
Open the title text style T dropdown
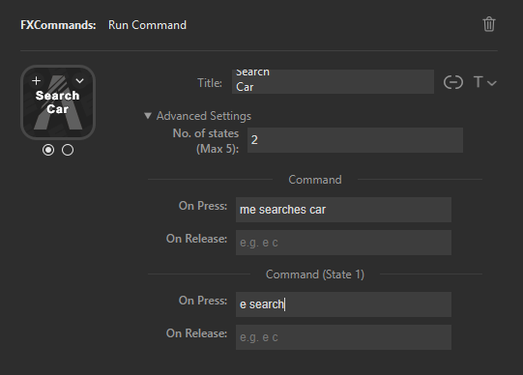coord(484,82)
